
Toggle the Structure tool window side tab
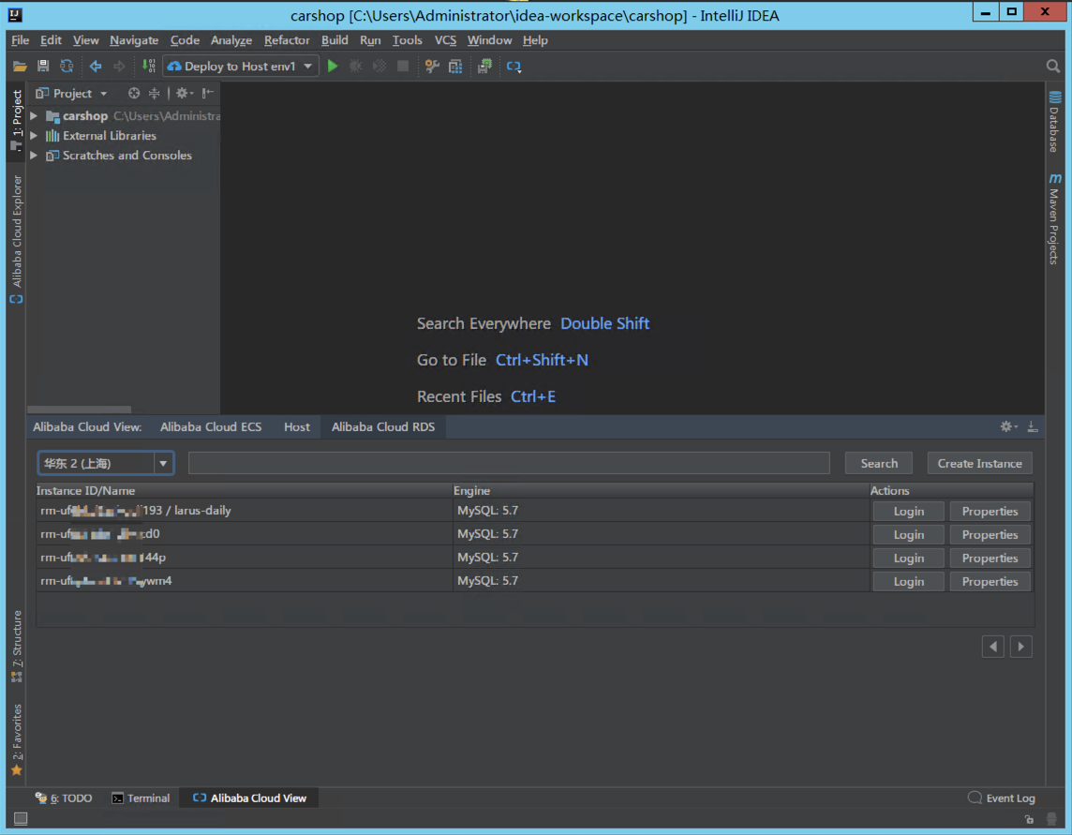pyautogui.click(x=17, y=647)
